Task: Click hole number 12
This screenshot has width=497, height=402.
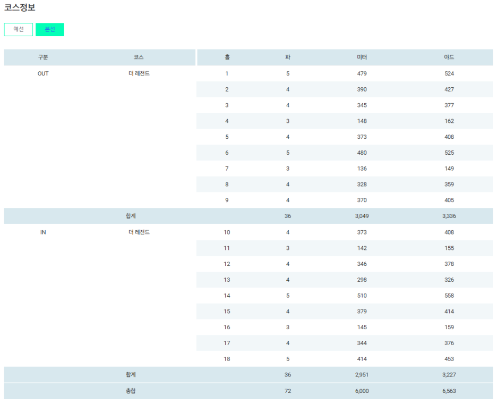Action: (x=227, y=264)
